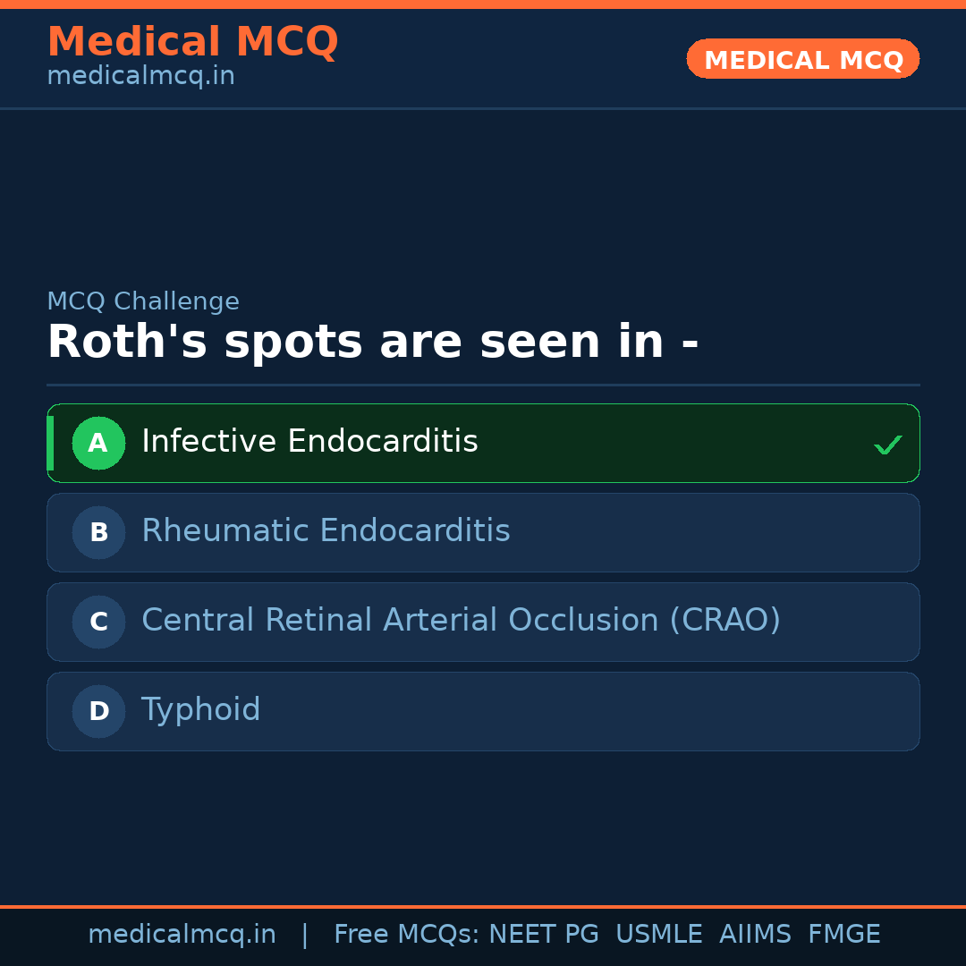This screenshot has width=966, height=966.
Task: Click the Medical MCQ header title
Action: tap(192, 42)
